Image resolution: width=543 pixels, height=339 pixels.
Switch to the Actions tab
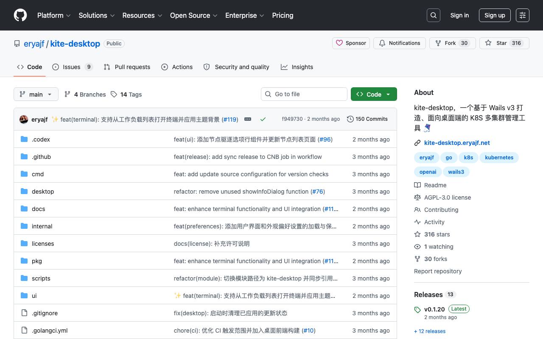[x=177, y=67]
